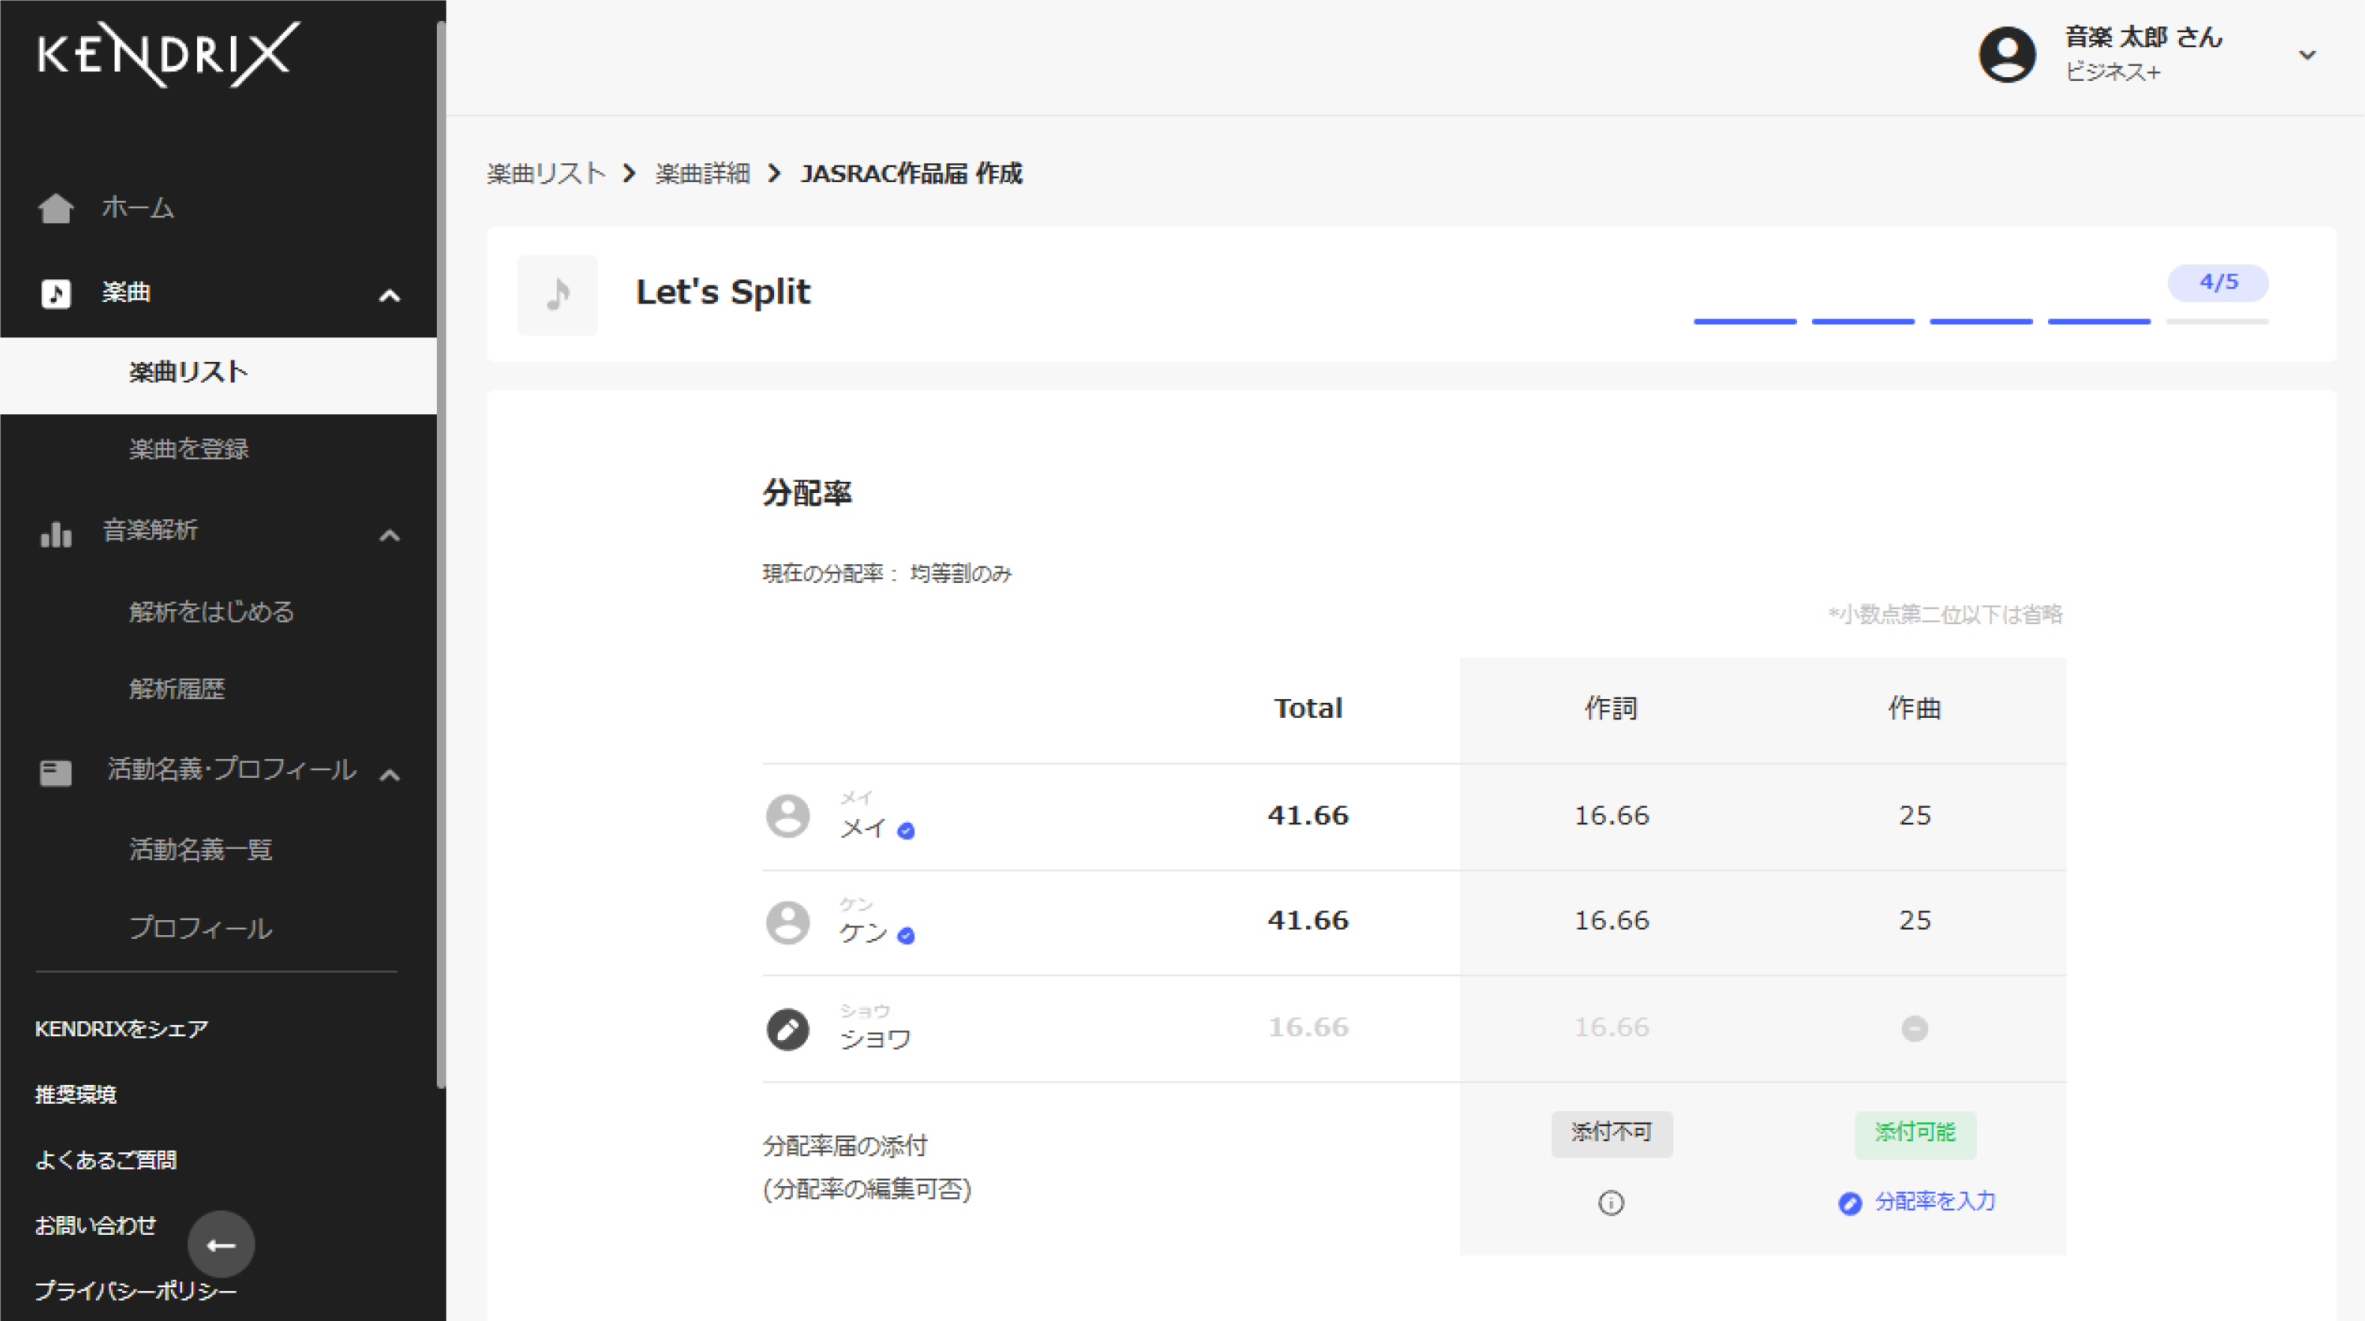Collapse the 楽曲 sidebar section
The image size is (2365, 1321).
389,296
